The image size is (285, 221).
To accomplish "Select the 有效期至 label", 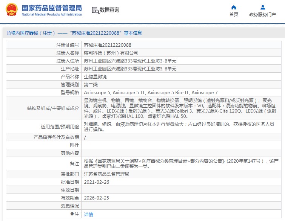I will [70, 198].
